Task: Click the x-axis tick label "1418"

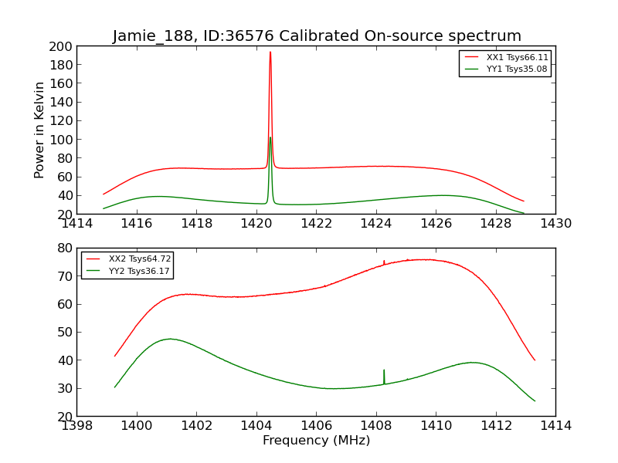Action: 197,223
